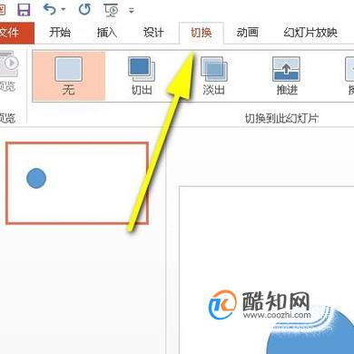Screen dimensions: 354x354
Task: Switch to the 开始 (Home) tab
Action: pyautogui.click(x=60, y=33)
